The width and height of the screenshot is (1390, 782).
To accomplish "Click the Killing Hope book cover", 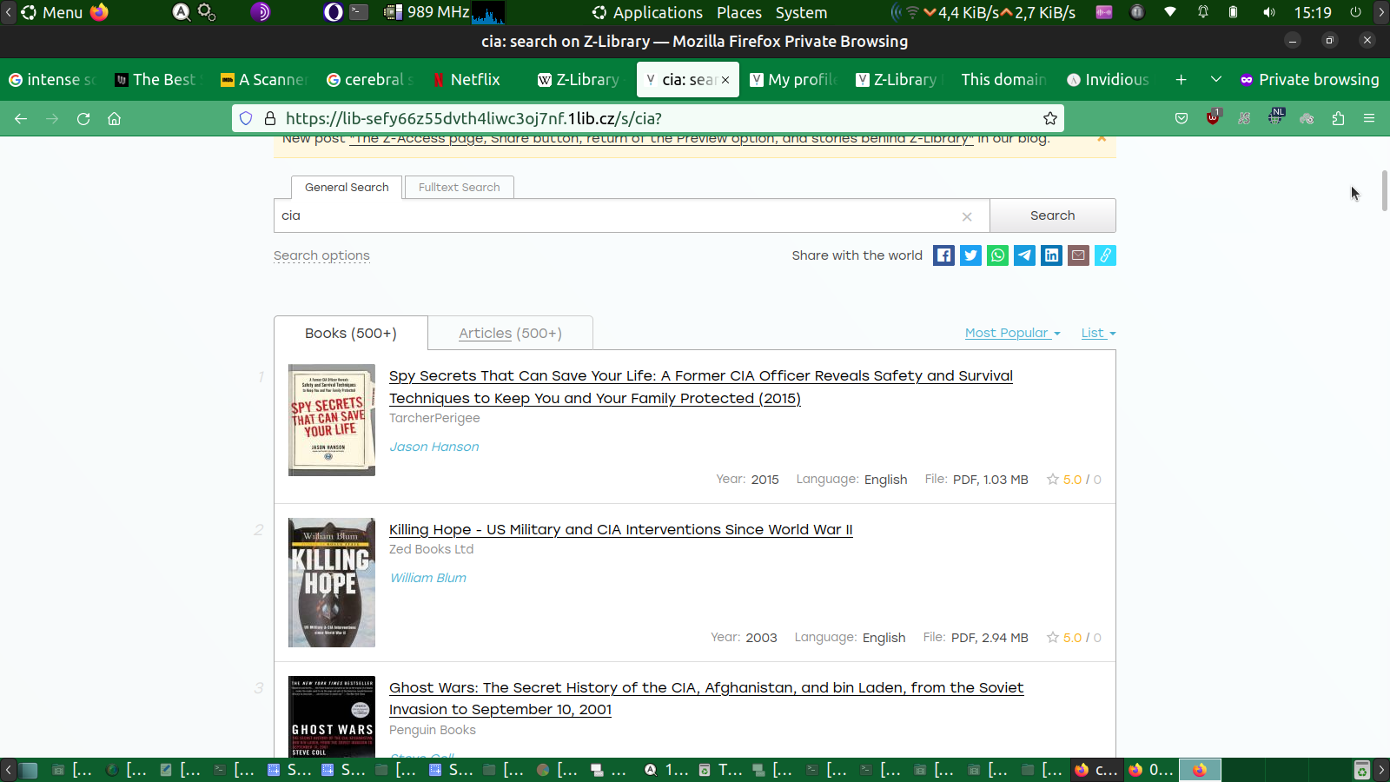I will tap(332, 582).
